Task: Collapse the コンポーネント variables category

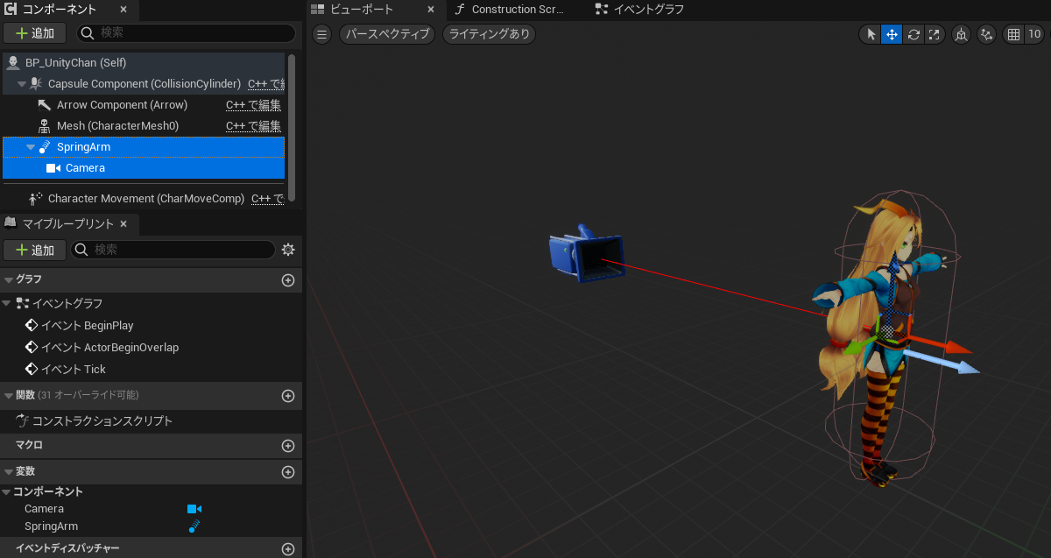Action: click(6, 492)
